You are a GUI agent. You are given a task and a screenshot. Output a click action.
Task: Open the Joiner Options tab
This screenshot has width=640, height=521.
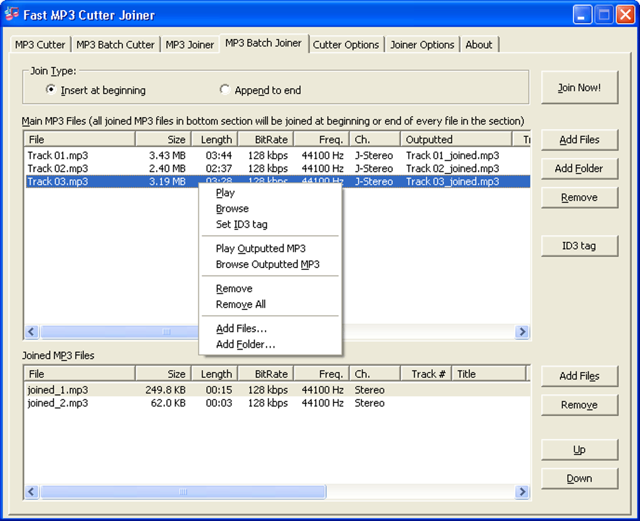click(422, 45)
